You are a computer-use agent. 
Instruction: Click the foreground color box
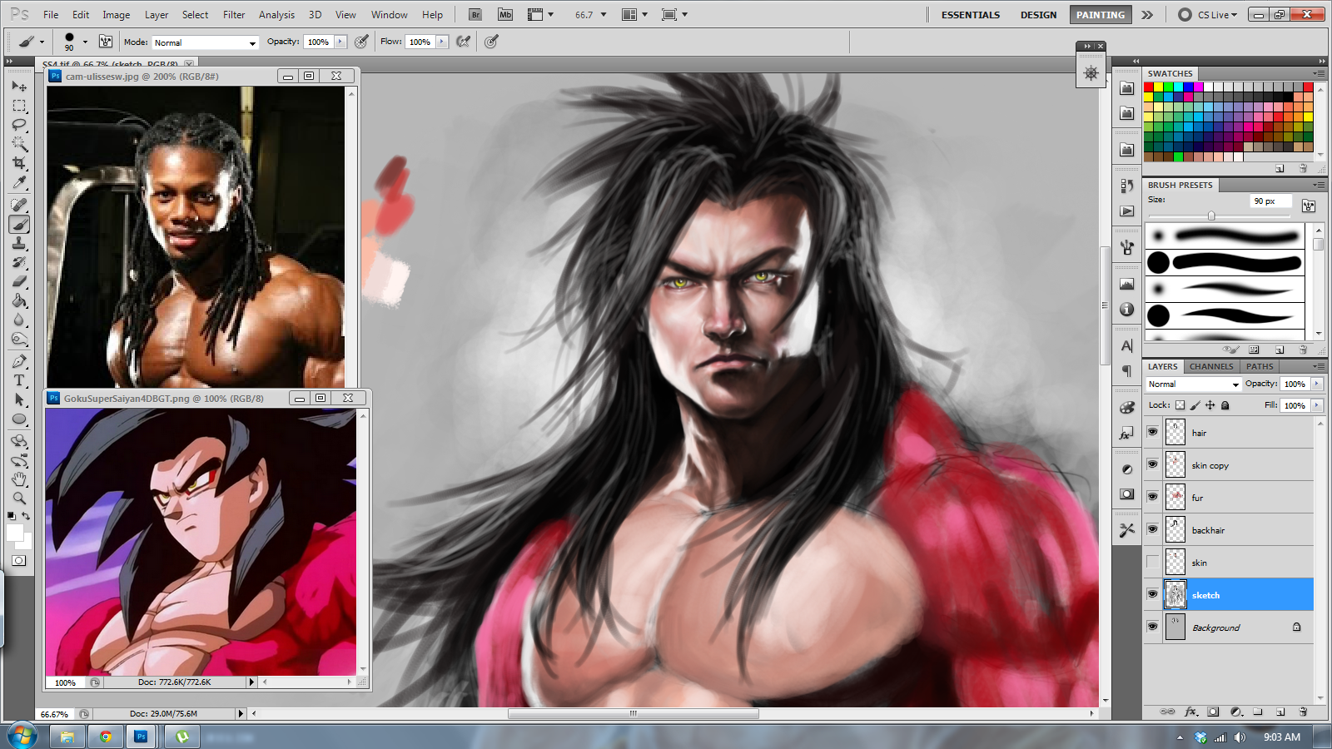coord(14,533)
